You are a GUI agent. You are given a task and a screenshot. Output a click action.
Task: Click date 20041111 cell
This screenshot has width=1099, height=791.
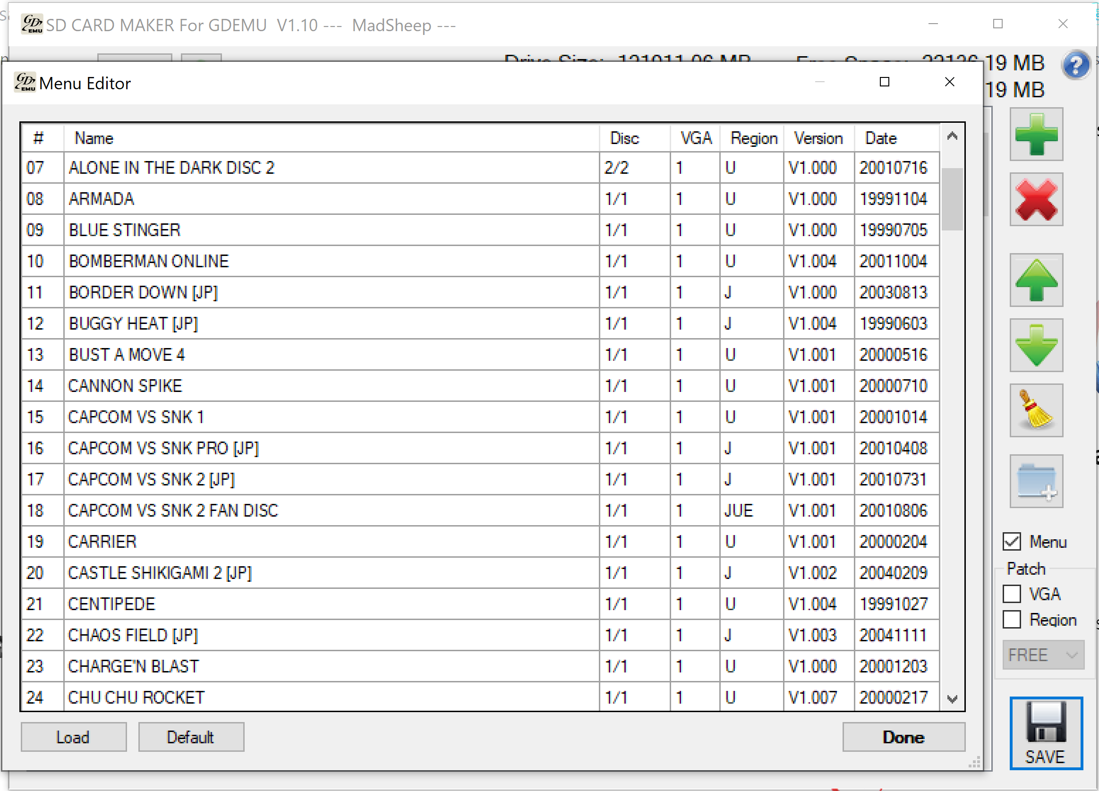896,635
